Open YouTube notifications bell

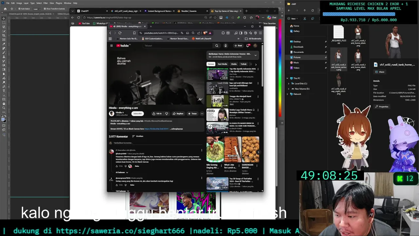[247, 46]
